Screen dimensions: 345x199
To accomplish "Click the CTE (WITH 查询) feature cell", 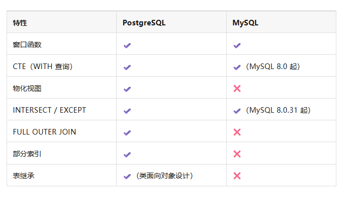I will coord(61,65).
